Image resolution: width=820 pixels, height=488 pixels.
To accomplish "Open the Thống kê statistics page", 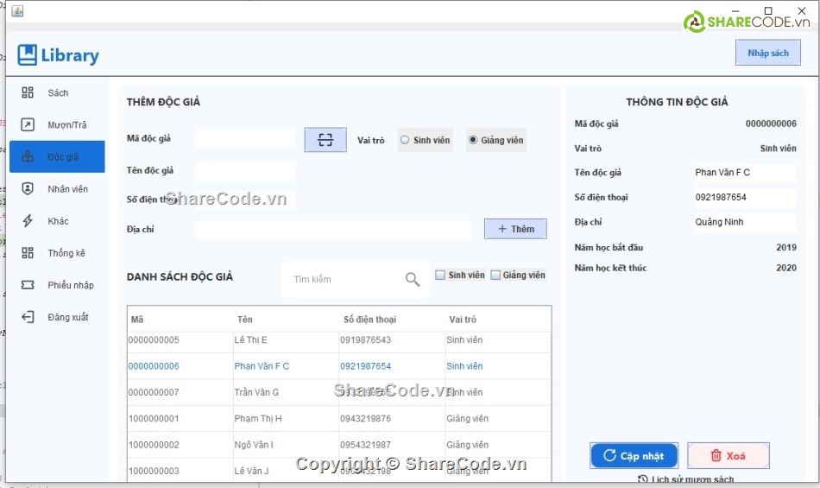I will point(57,252).
